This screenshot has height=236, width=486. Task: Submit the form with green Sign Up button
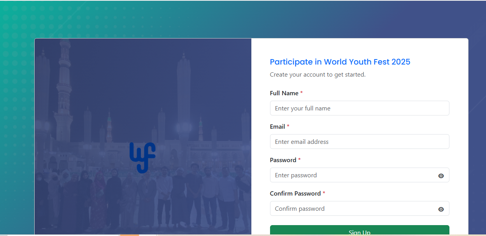(x=360, y=231)
